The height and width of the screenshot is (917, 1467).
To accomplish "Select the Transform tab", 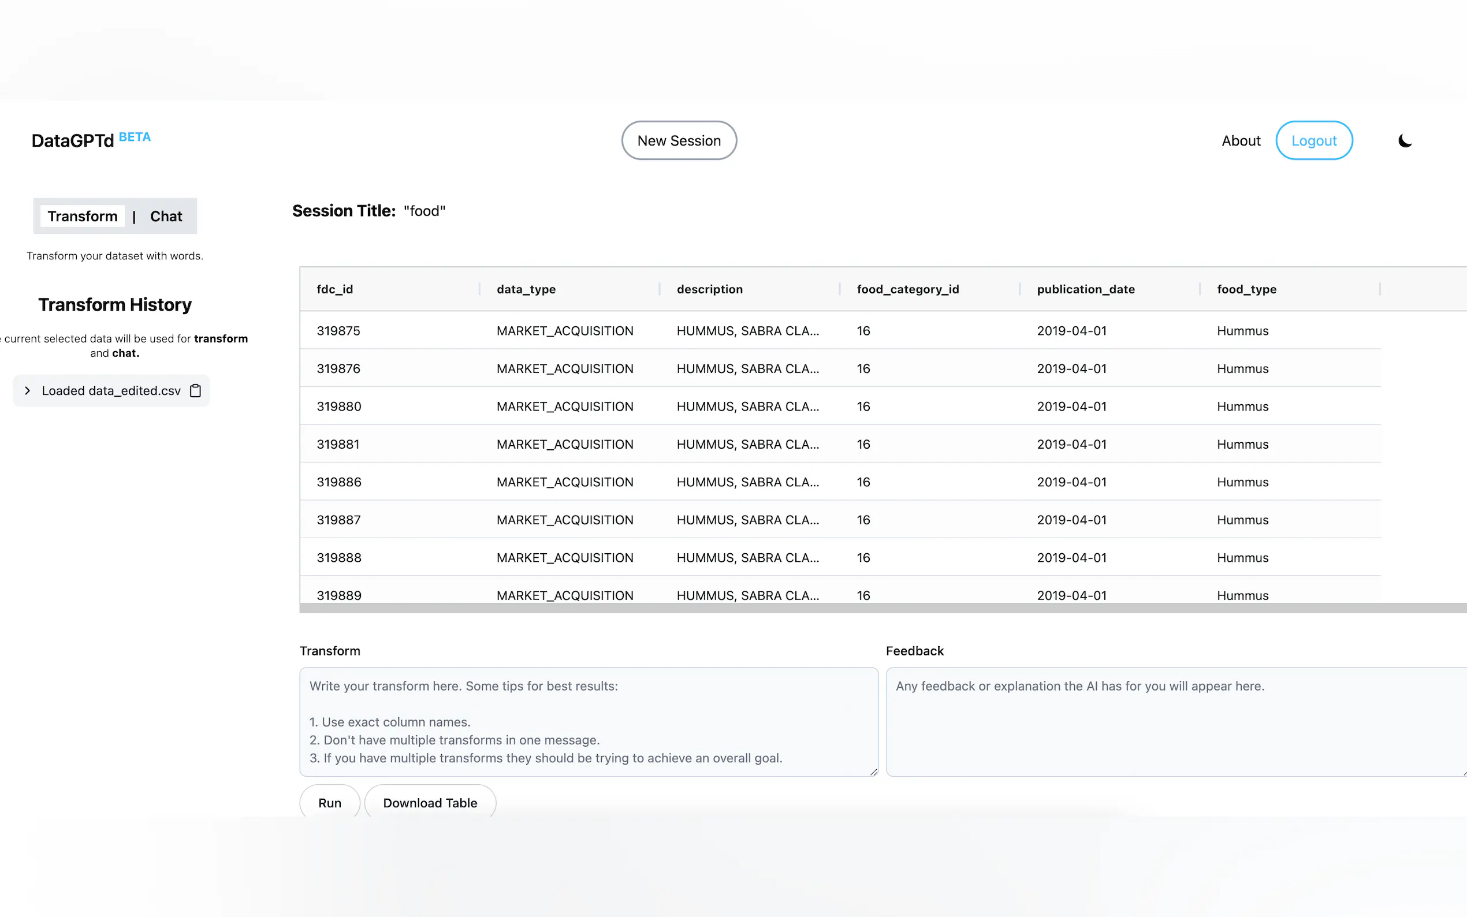I will tap(83, 217).
